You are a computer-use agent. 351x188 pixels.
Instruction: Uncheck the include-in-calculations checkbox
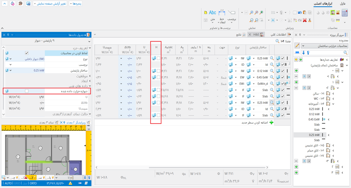point(27,53)
